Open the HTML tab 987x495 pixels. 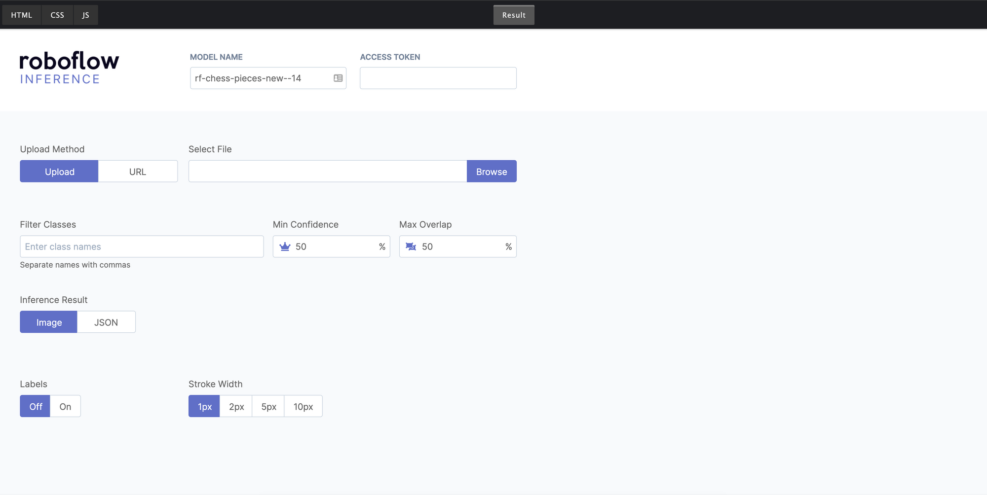coord(21,15)
